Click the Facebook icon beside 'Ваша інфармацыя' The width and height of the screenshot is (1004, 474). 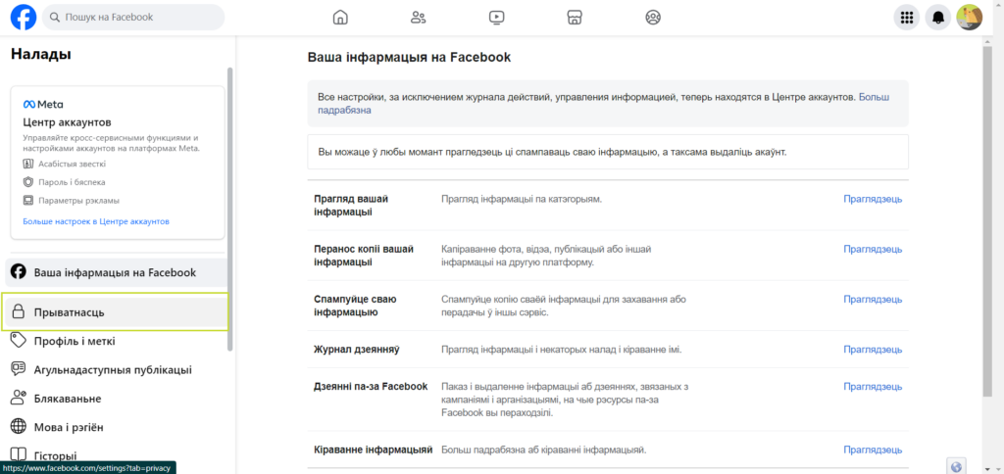[19, 272]
